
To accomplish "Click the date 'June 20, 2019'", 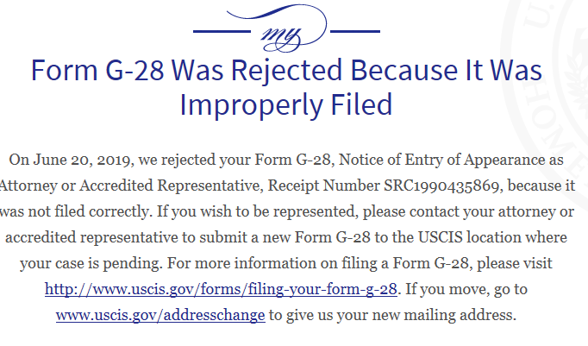I will [x=82, y=160].
